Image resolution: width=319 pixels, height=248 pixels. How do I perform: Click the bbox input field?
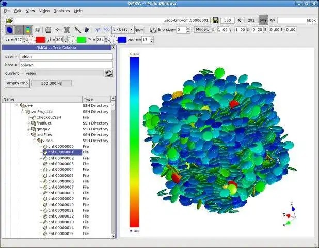(x=297, y=20)
